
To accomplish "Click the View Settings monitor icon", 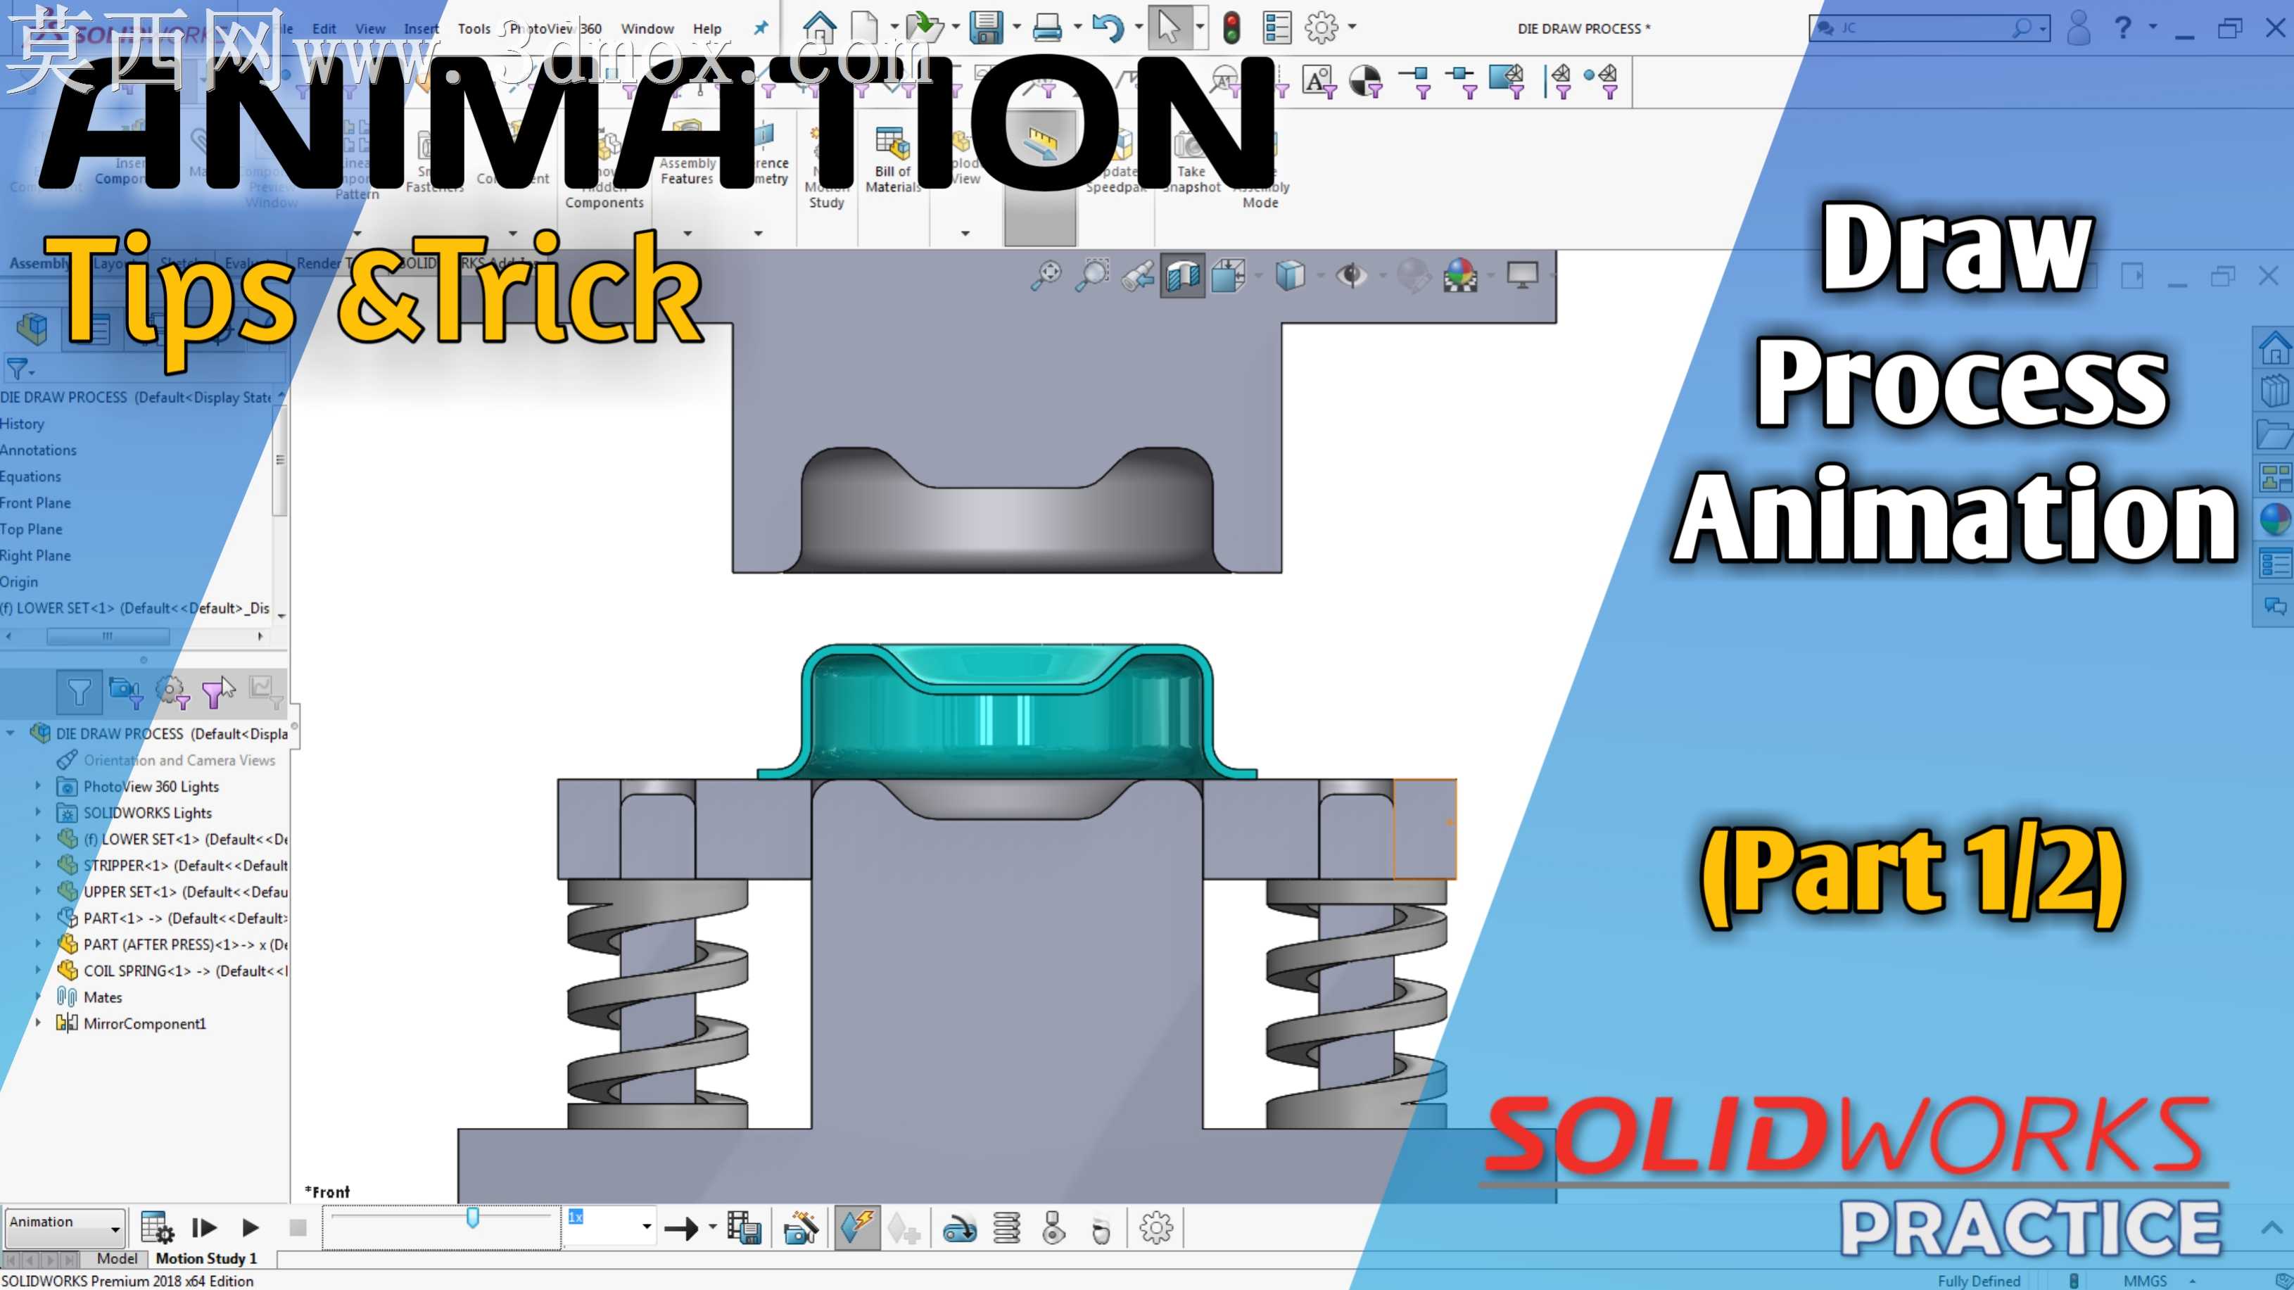I will click(1522, 275).
